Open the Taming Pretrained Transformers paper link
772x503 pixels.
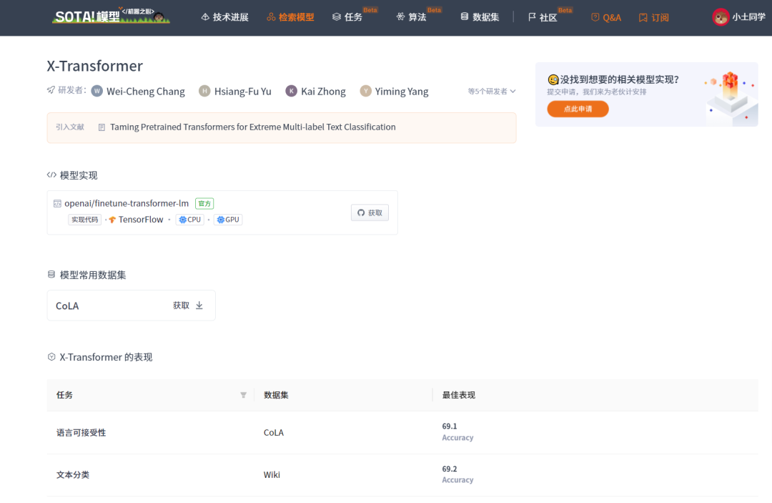tap(252, 127)
